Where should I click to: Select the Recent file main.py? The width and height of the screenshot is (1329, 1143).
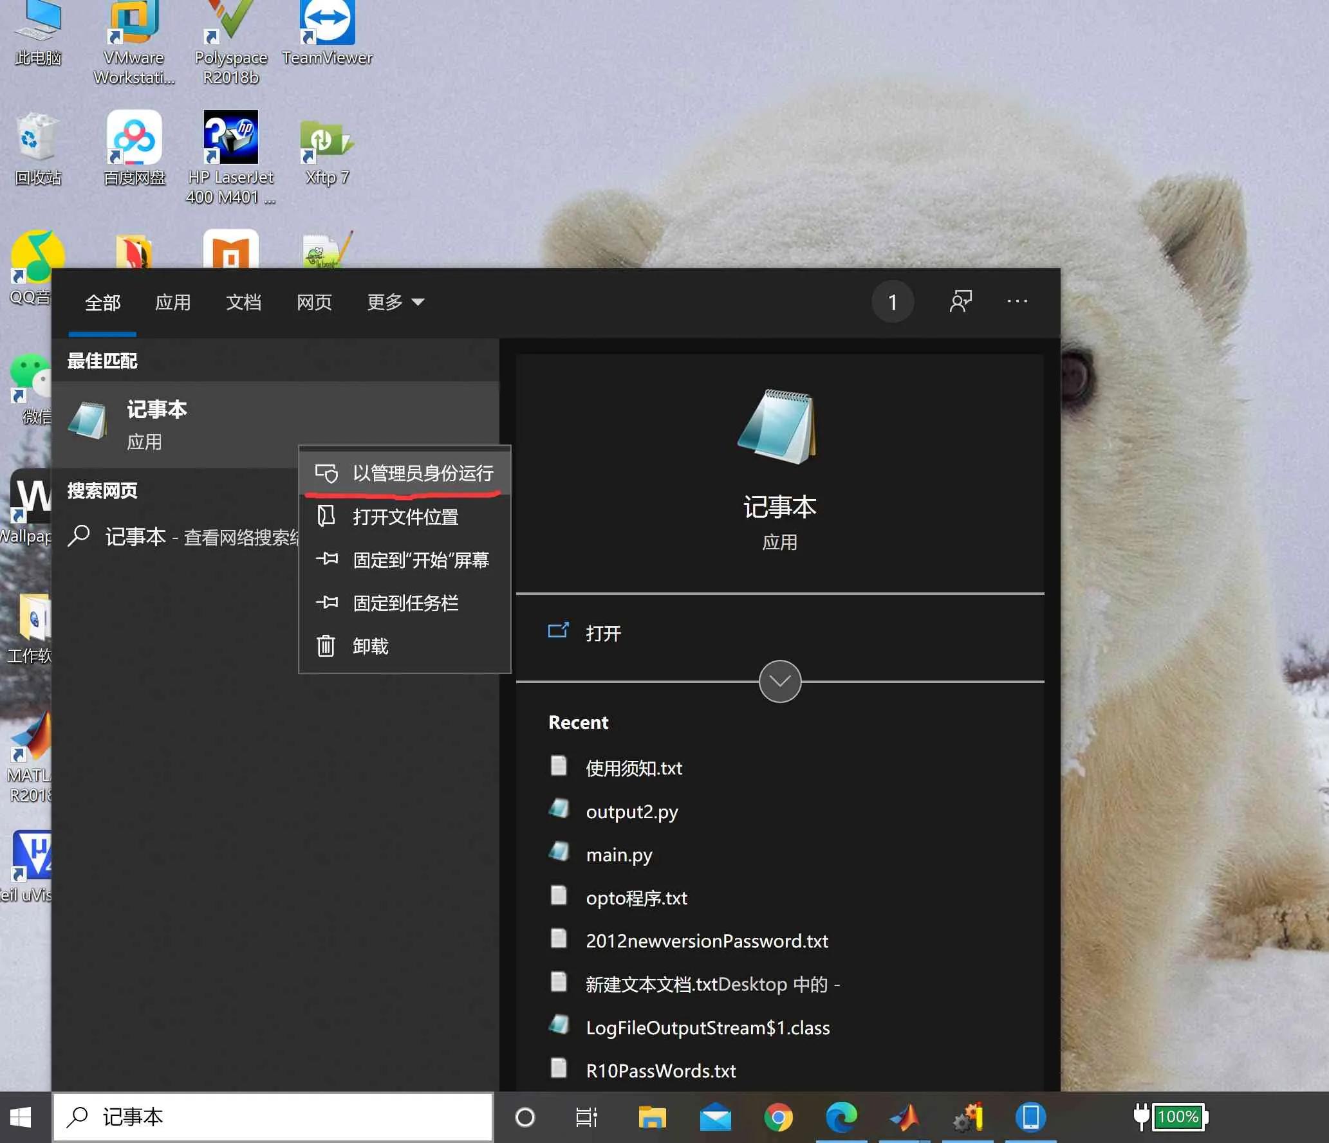618,854
